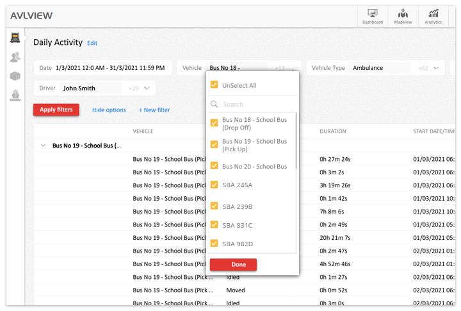Select the duration cell 0h 1m 27s
The image size is (461, 311).
(334, 277)
